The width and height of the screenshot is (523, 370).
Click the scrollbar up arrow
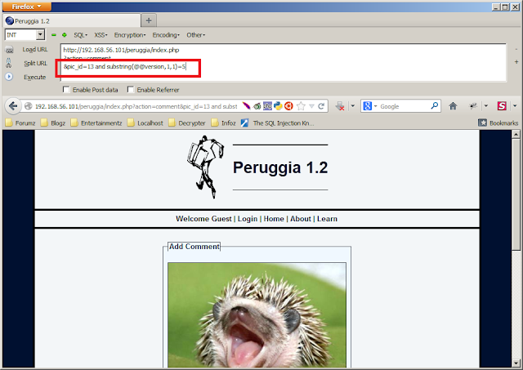(x=516, y=134)
